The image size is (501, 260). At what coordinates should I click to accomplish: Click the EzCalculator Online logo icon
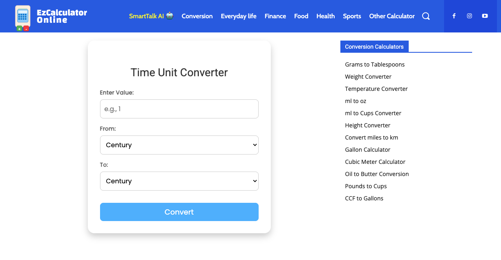click(22, 18)
